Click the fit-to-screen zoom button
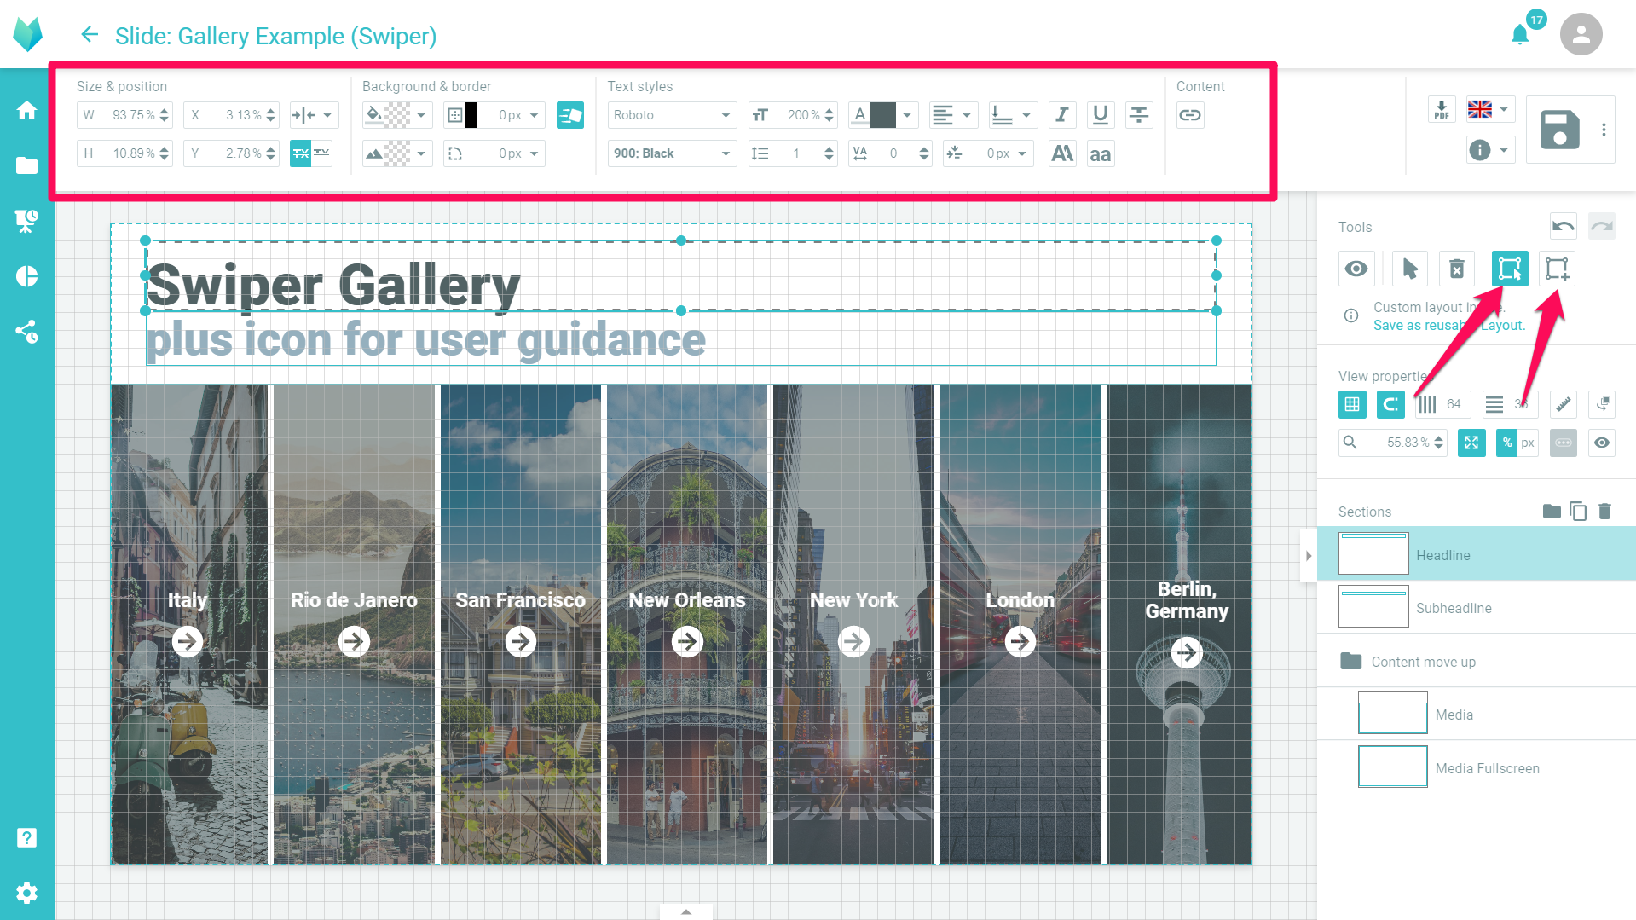This screenshot has width=1636, height=920. (x=1471, y=443)
